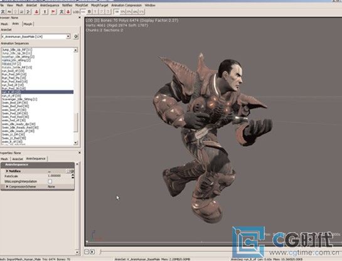Click the properties panel scroll-down arrow
The width and height of the screenshot is (342, 261).
coord(77,252)
